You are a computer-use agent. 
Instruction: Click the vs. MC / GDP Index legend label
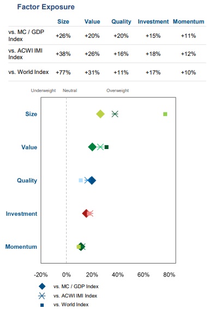(x=76, y=287)
